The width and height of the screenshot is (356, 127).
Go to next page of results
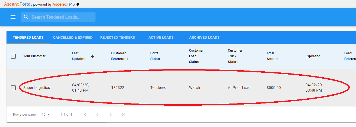[x=110, y=115]
